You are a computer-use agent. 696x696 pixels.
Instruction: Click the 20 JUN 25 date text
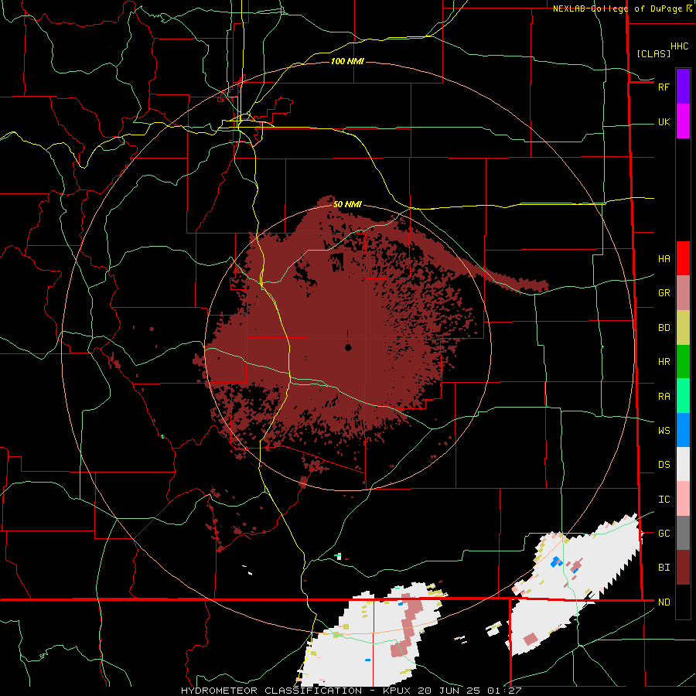(x=450, y=691)
